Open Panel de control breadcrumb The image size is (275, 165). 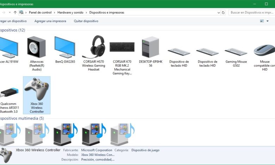coord(40,13)
